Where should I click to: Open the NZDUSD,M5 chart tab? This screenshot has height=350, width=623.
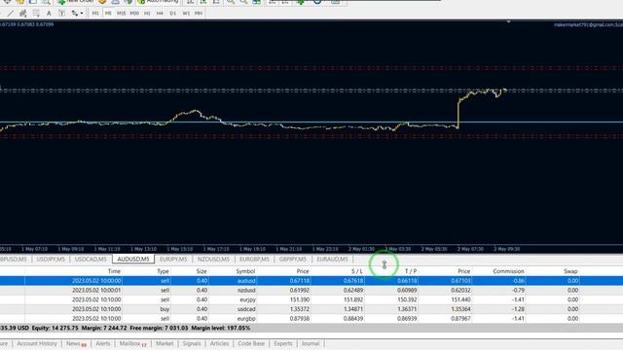[x=213, y=260]
